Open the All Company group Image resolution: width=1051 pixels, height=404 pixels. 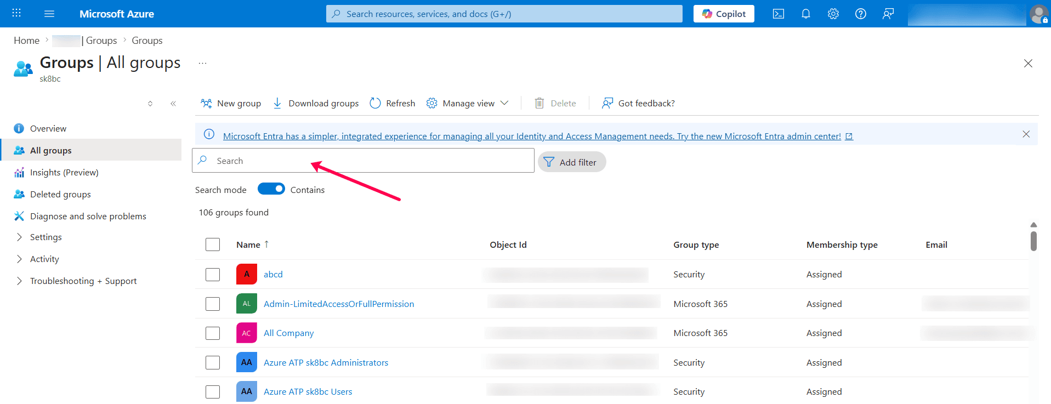click(x=289, y=333)
